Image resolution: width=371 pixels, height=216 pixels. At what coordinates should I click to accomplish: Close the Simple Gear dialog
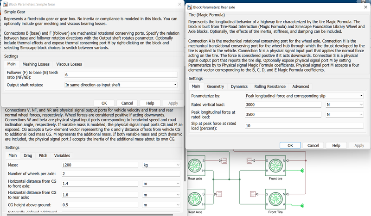point(179,4)
